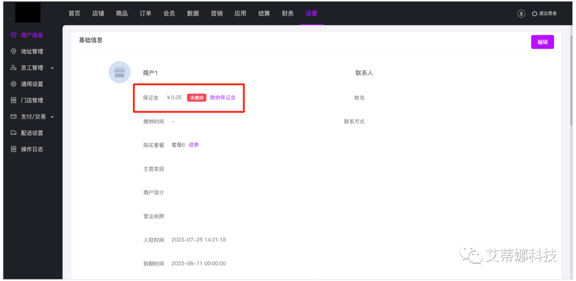The image size is (576, 281).
Task: Open 操作日志 in the sidebar
Action: [32, 149]
